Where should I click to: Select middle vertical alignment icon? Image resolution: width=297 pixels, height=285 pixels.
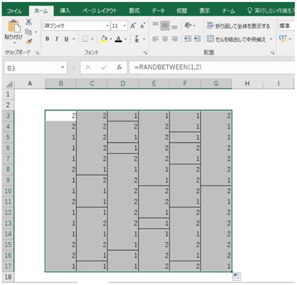(165, 26)
